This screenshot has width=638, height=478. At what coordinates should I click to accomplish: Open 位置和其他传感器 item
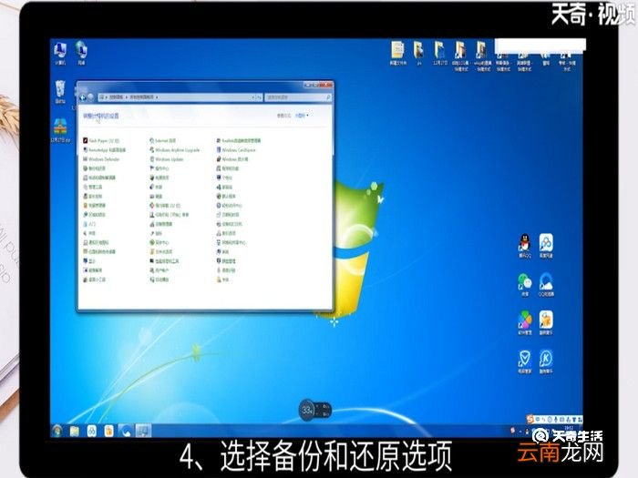[x=99, y=252]
